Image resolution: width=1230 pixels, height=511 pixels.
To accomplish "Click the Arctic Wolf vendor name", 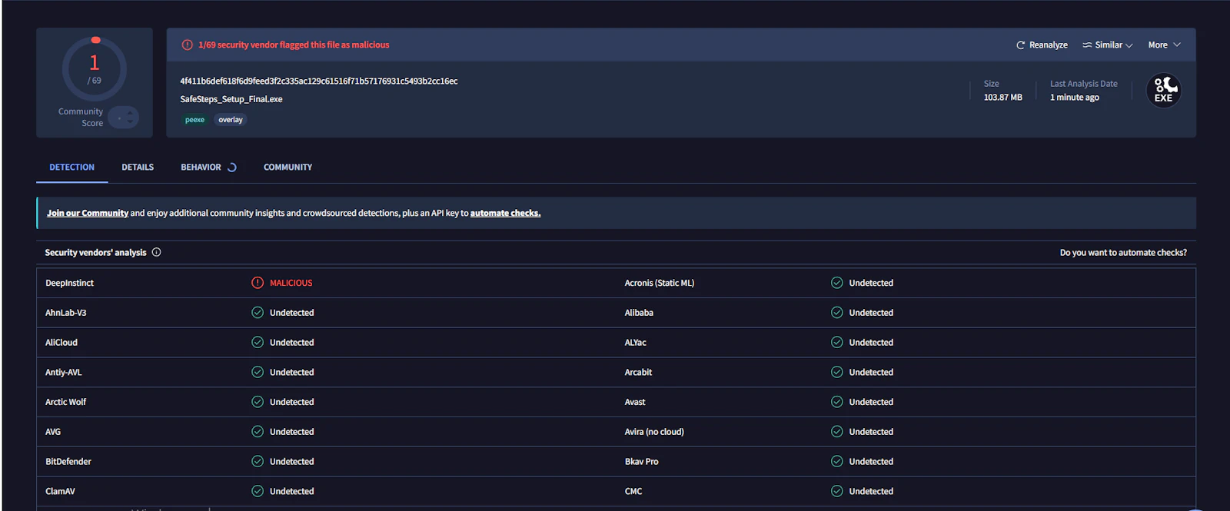I will [66, 402].
